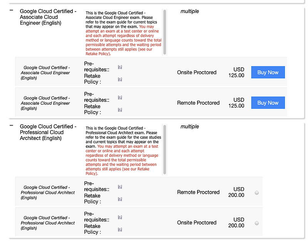Select Remote Proctored option for Professional Cloud Architect
The image size is (308, 241).
[x=257, y=192]
